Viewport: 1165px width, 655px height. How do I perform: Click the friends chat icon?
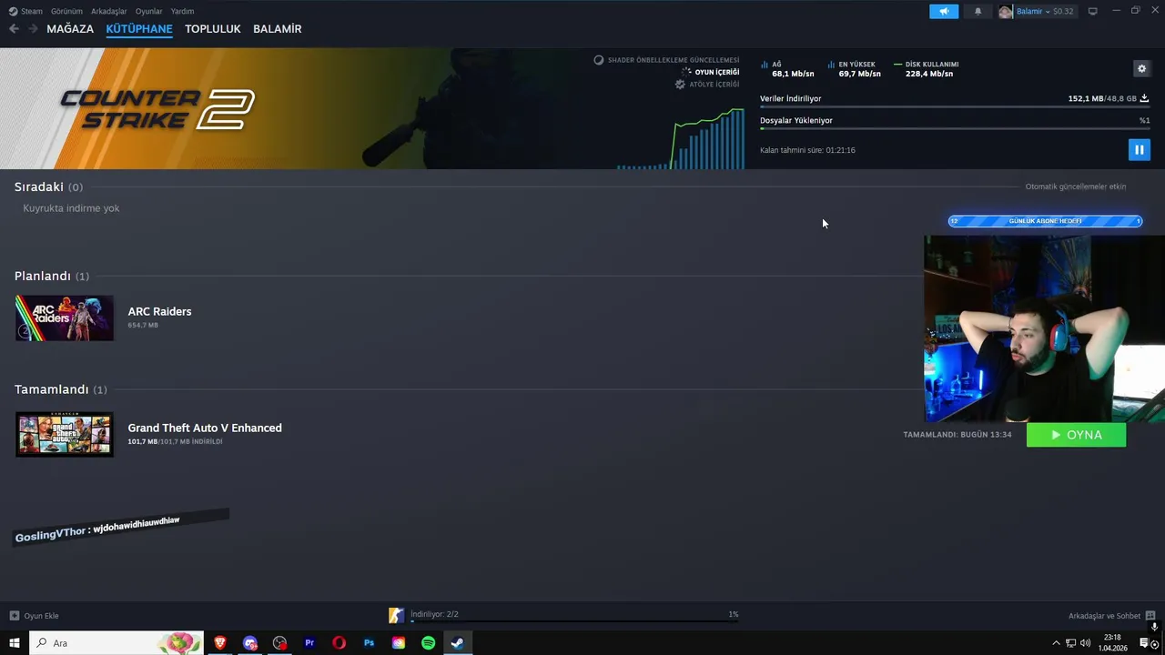click(1150, 616)
